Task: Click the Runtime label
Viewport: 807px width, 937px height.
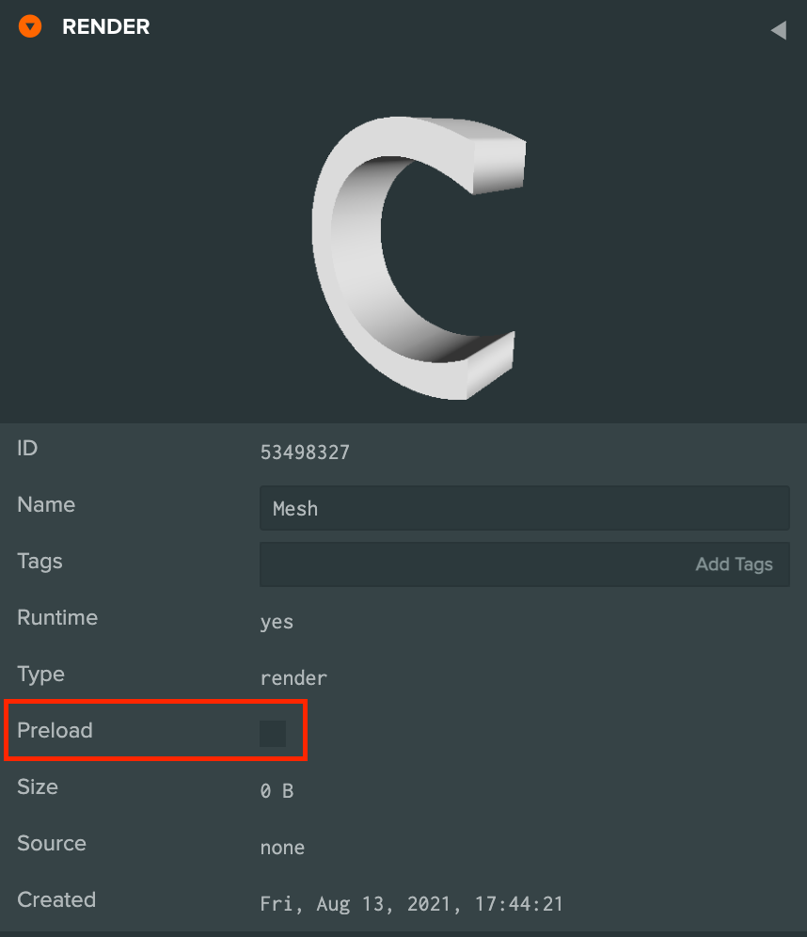Action: click(x=57, y=617)
